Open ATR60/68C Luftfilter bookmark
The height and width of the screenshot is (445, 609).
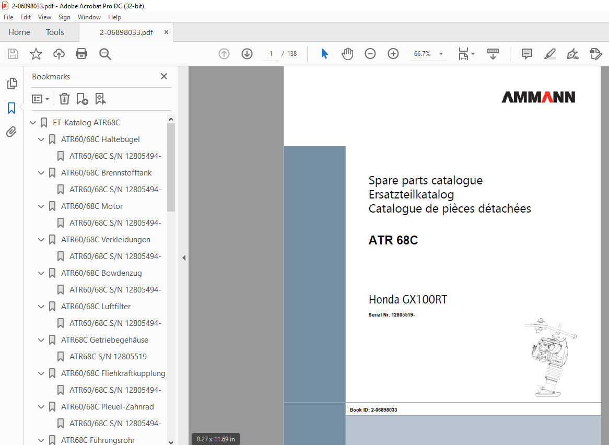(x=96, y=307)
